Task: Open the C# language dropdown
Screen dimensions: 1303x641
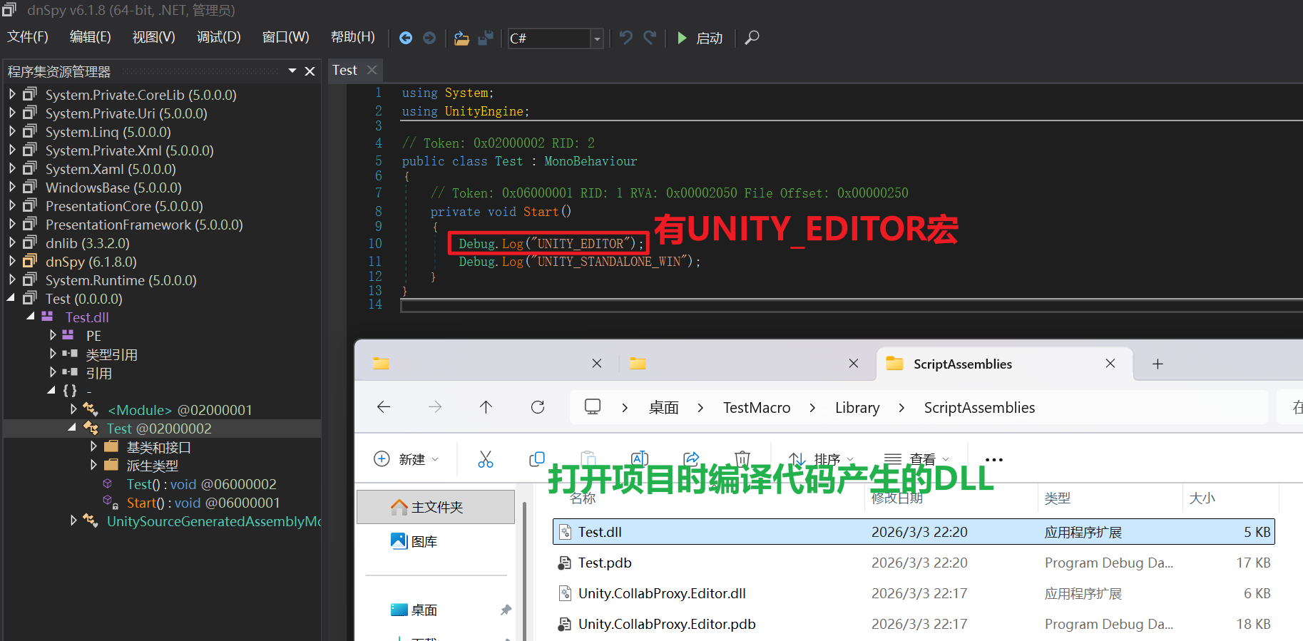Action: pyautogui.click(x=597, y=39)
